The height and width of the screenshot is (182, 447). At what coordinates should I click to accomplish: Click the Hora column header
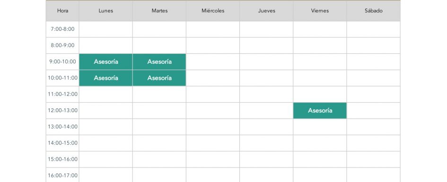pyautogui.click(x=62, y=11)
